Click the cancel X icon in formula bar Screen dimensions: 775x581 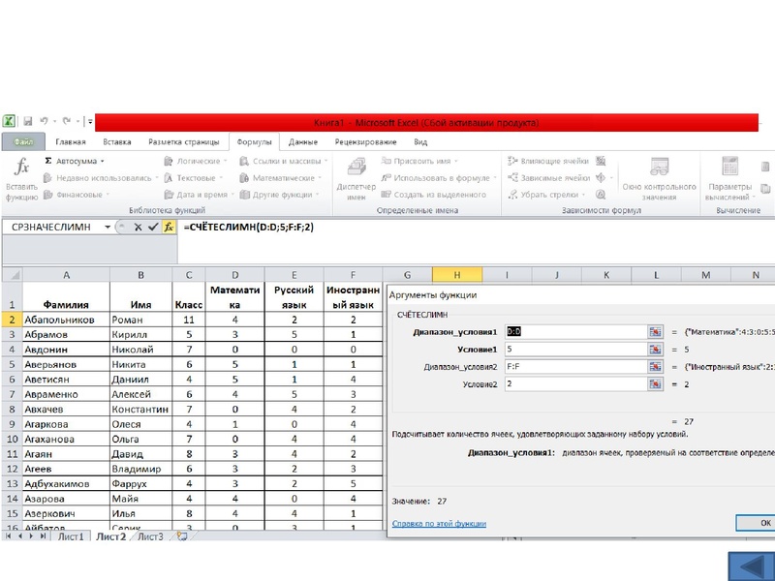[x=137, y=227]
